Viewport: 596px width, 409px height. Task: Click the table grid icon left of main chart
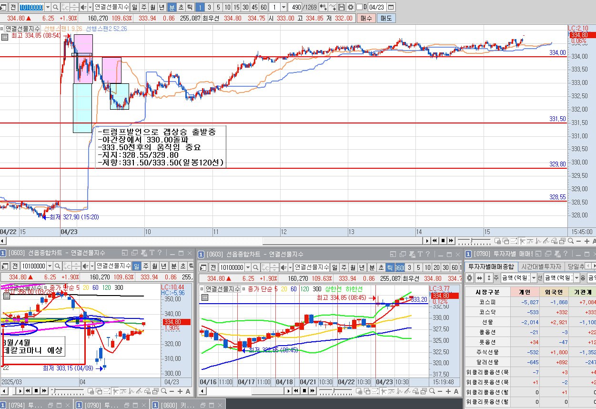[x=5, y=36]
